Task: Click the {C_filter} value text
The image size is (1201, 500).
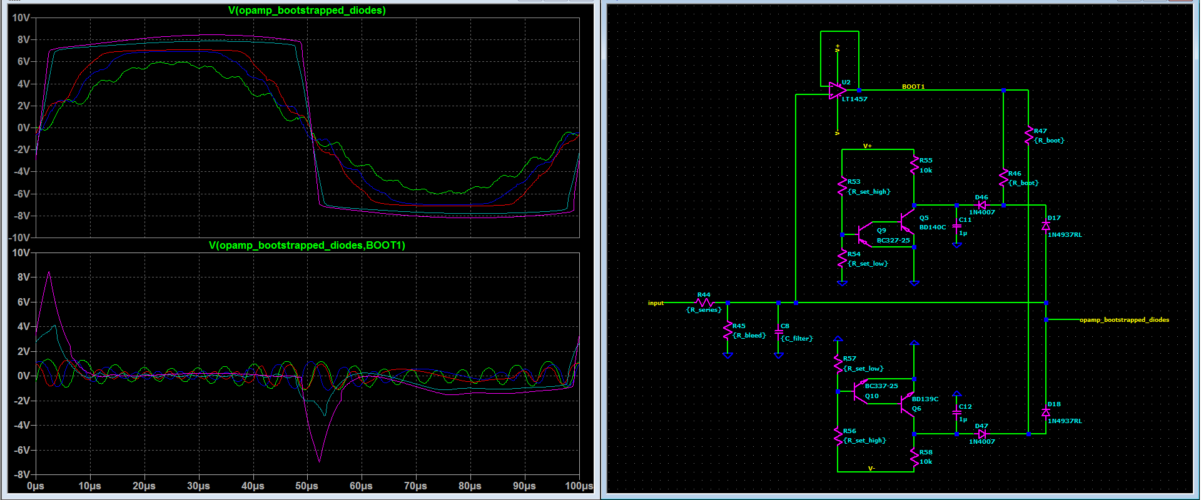Action: coord(797,339)
